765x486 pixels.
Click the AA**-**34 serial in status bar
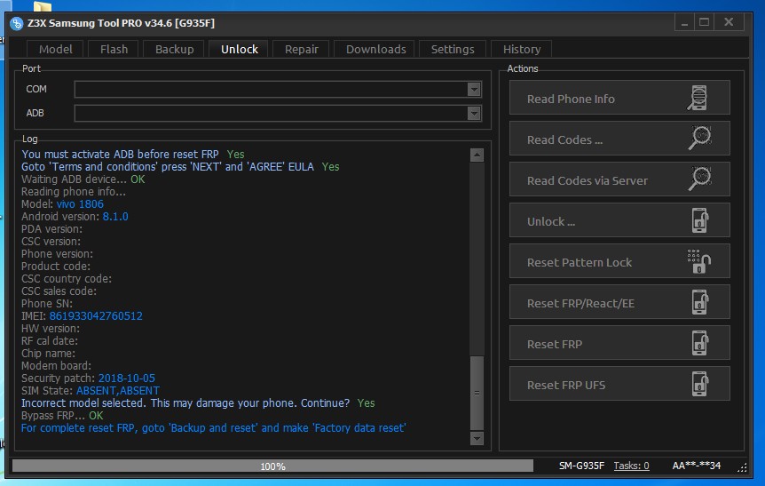[696, 466]
